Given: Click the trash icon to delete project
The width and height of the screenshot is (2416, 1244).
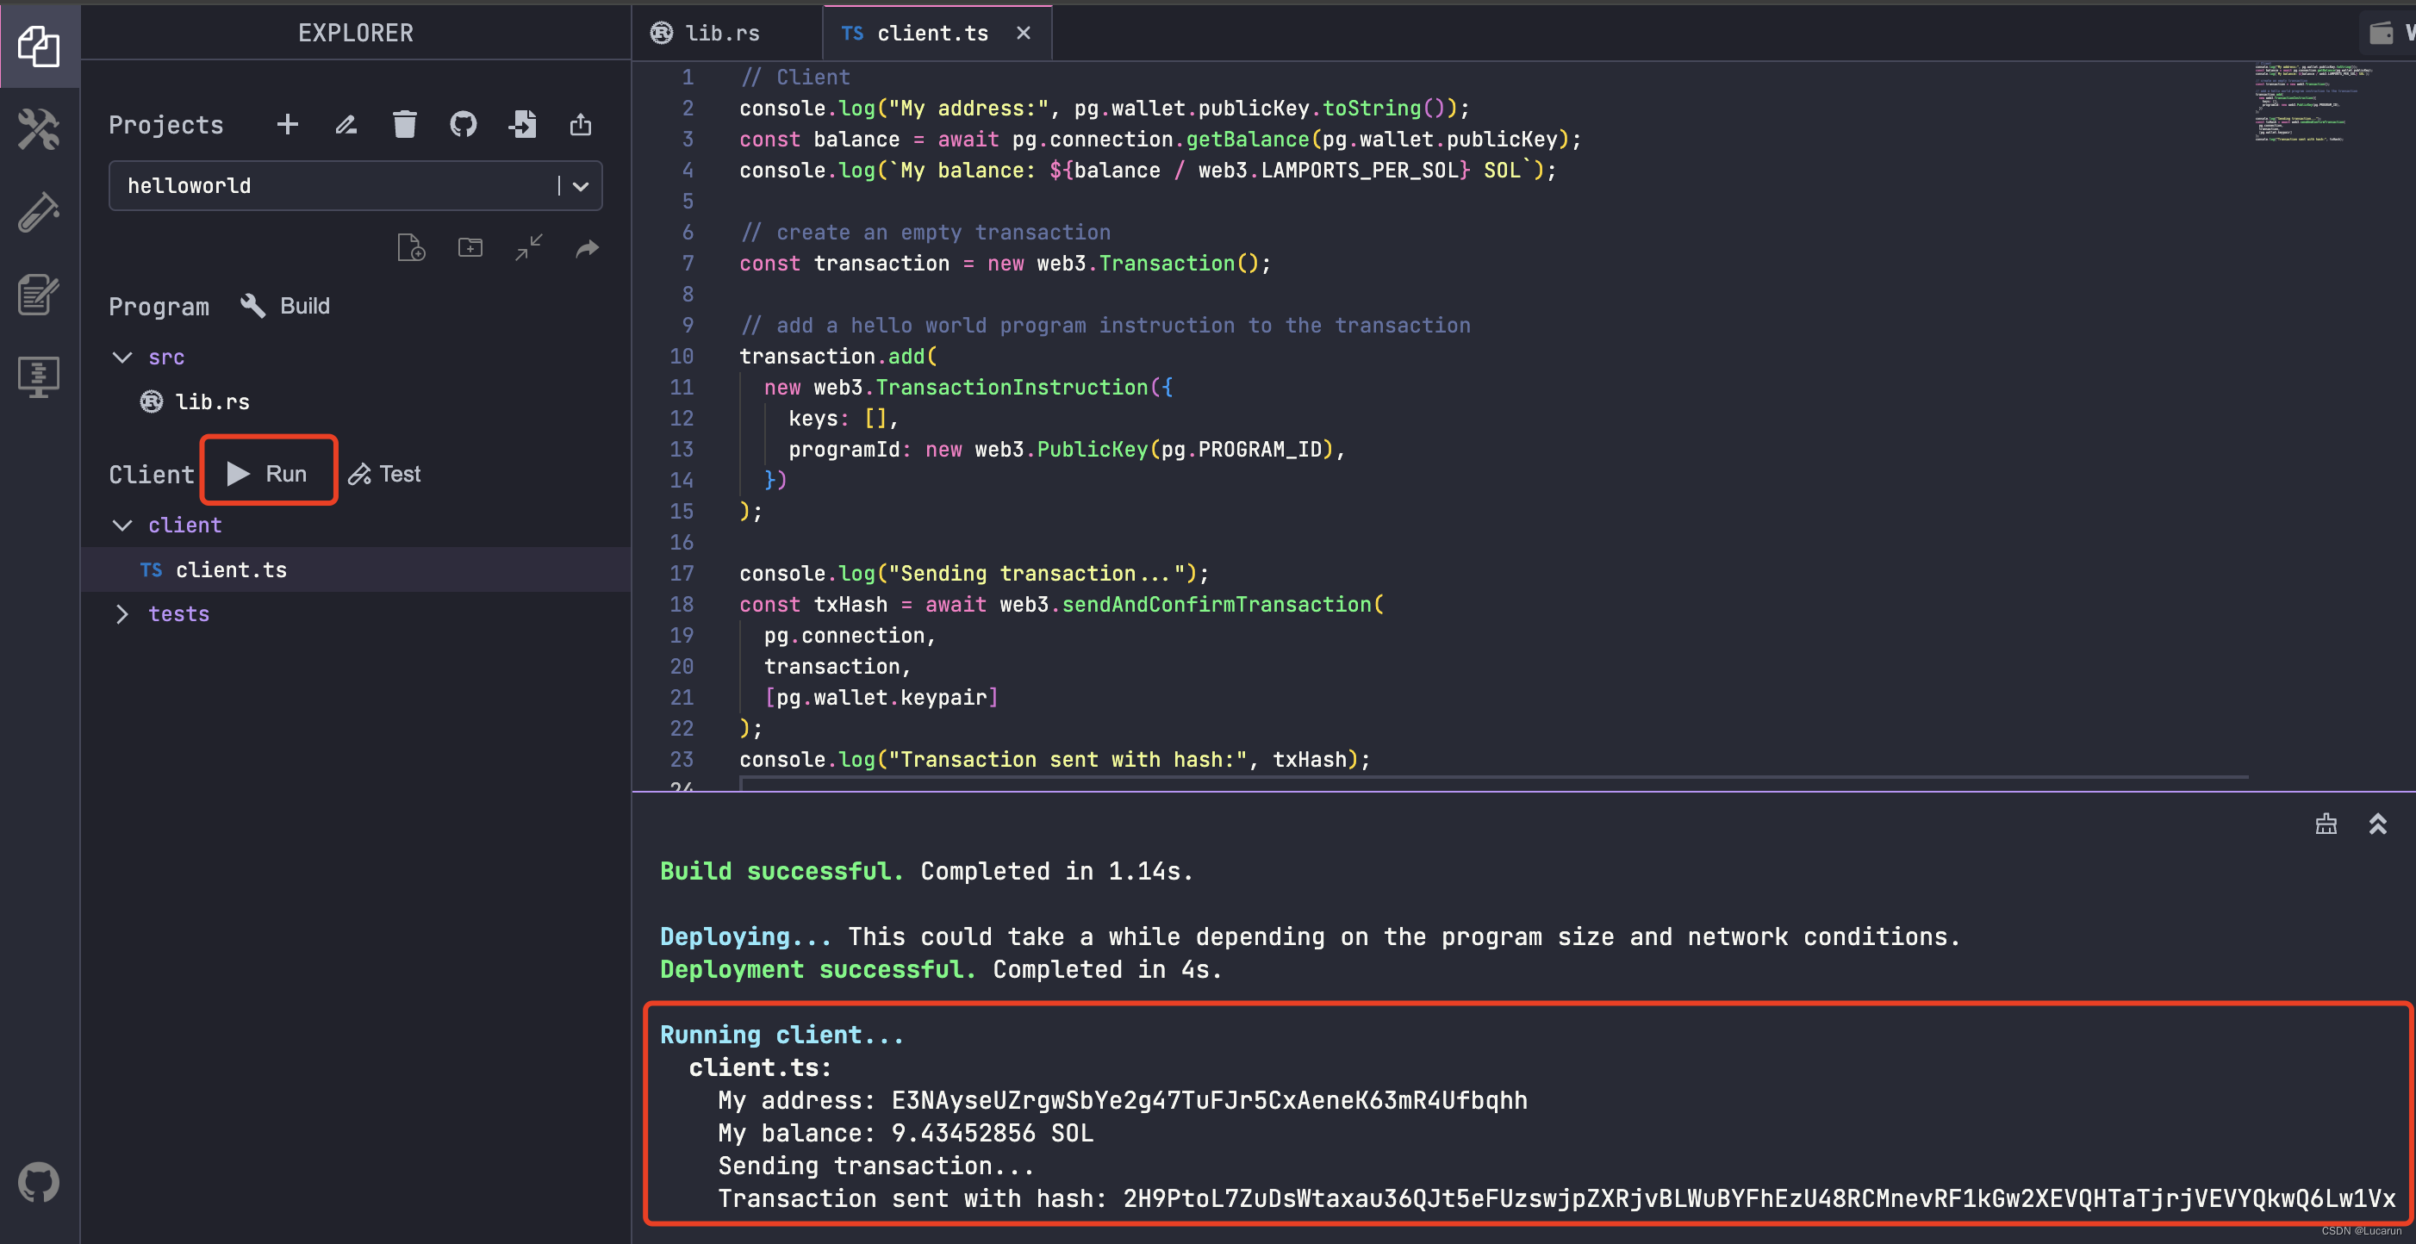Looking at the screenshot, I should (404, 125).
